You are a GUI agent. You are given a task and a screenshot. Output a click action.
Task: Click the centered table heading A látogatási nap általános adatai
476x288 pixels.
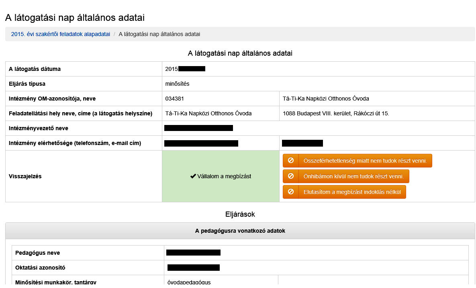(240, 53)
